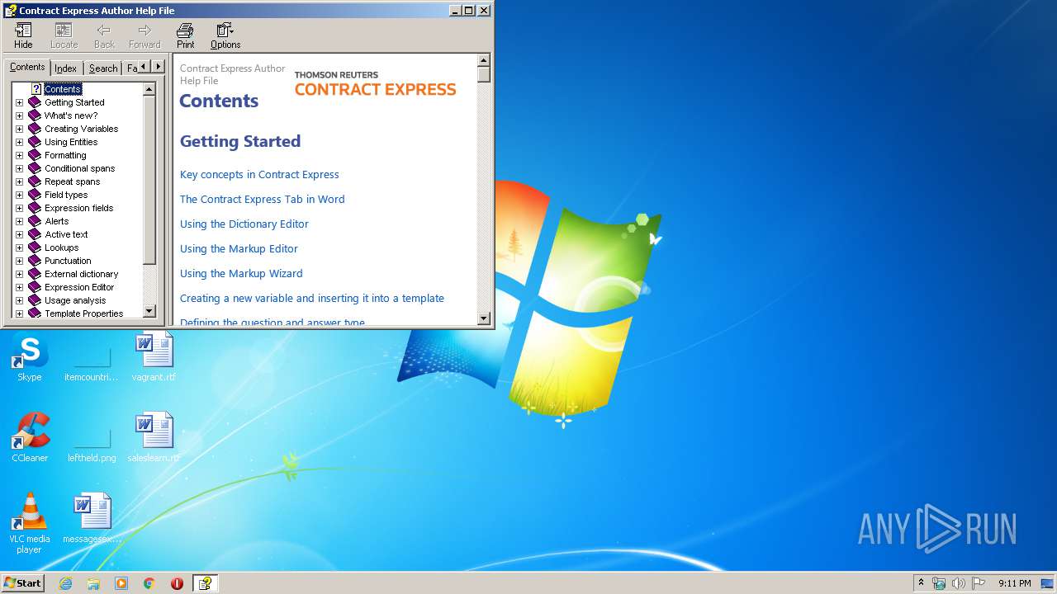Click the Punctuation book icon
Image resolution: width=1057 pixels, height=594 pixels.
pos(35,261)
